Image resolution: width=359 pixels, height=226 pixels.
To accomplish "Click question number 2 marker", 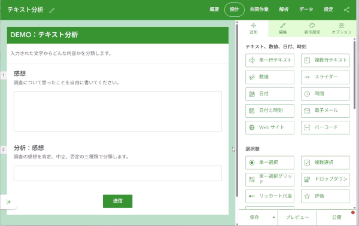I will point(3,149).
